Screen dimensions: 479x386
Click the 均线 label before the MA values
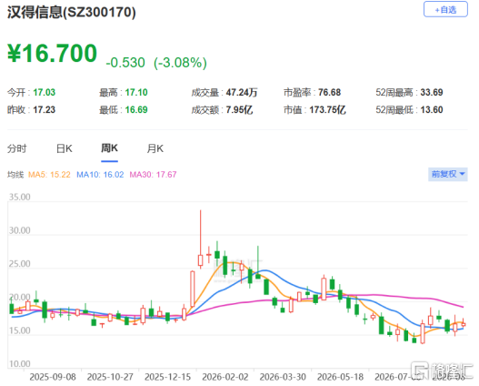[15, 175]
